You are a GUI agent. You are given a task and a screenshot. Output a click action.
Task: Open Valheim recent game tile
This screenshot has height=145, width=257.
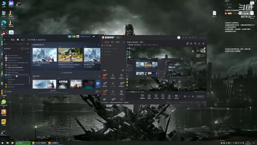click(89, 84)
